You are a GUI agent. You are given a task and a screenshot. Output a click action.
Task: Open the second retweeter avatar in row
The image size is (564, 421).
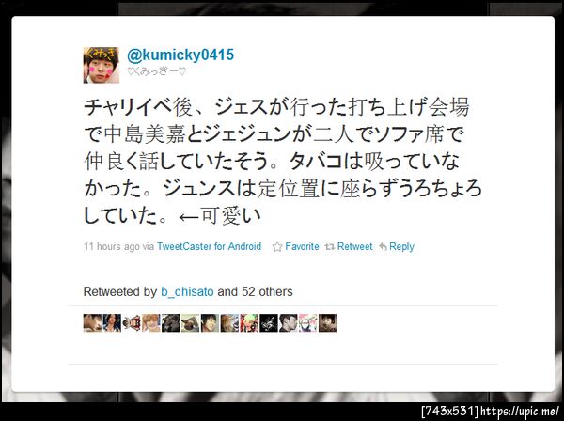[112, 322]
